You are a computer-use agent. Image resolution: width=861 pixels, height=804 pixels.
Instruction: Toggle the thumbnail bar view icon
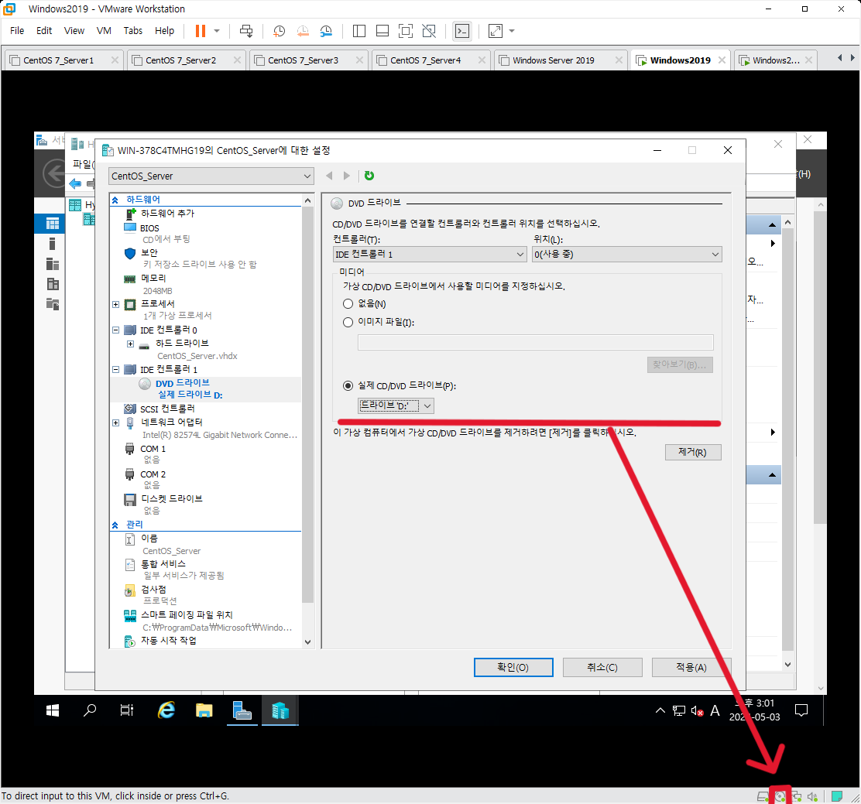click(382, 31)
